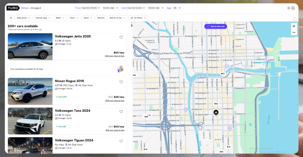Open the account profile icon
Screen dimensions: 303x157
[293, 8]
